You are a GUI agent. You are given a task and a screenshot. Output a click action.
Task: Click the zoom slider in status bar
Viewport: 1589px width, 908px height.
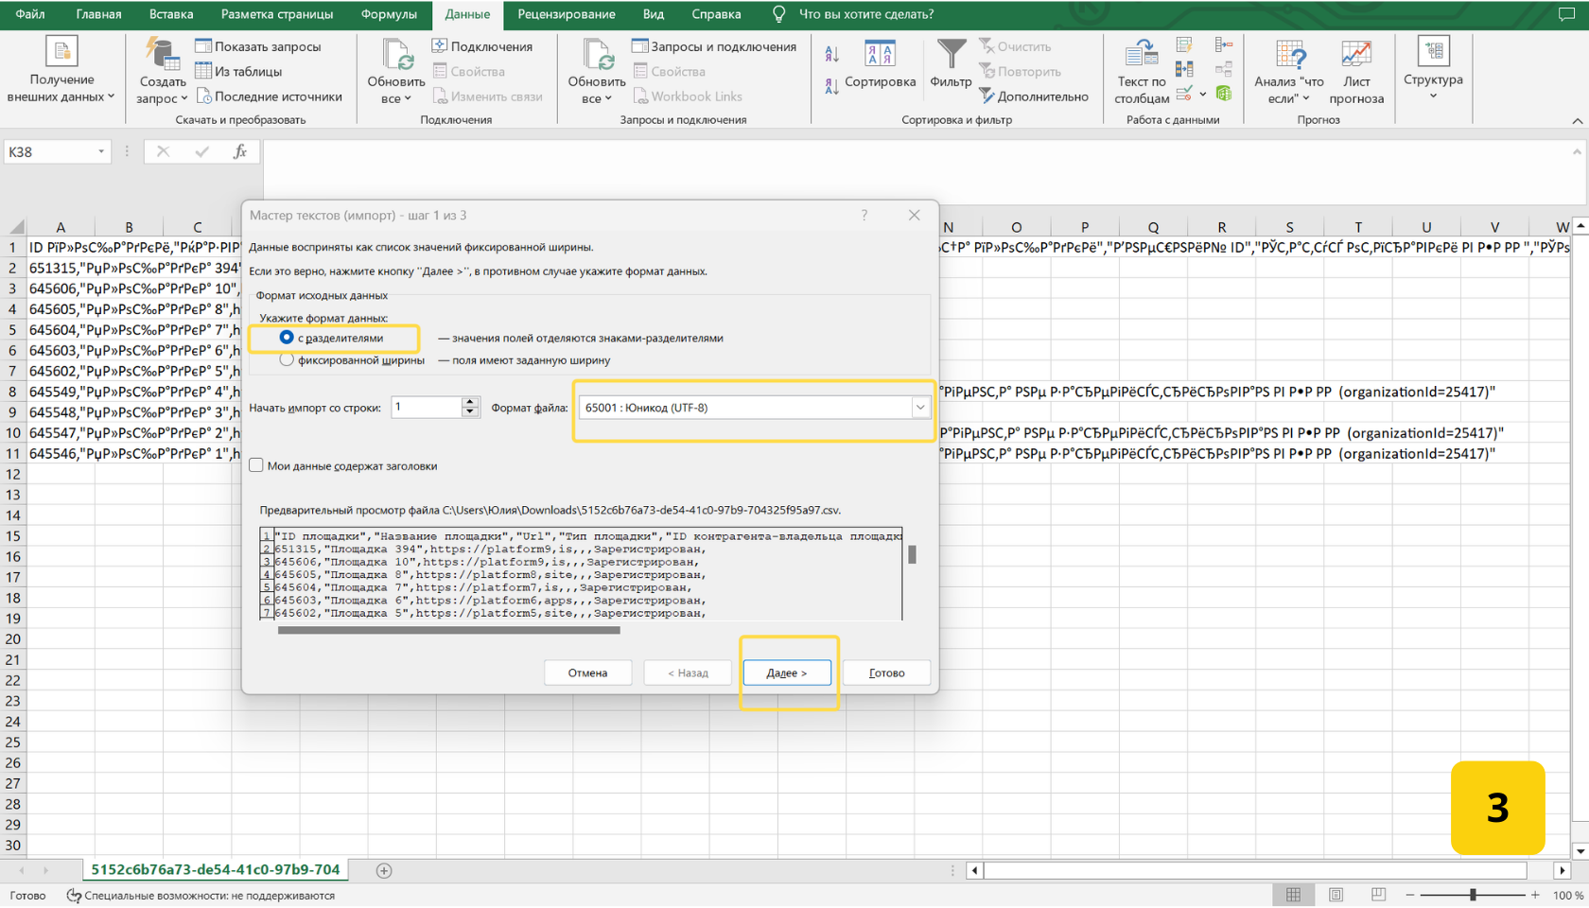coord(1473,895)
